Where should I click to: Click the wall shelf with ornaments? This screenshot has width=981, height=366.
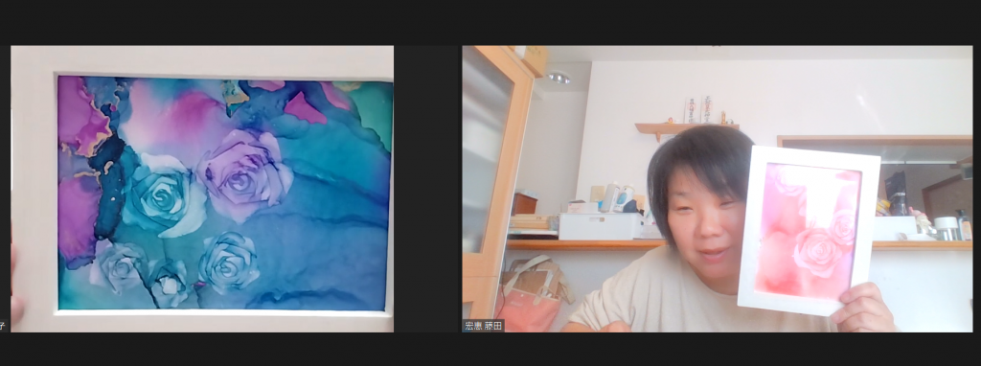pos(686,129)
